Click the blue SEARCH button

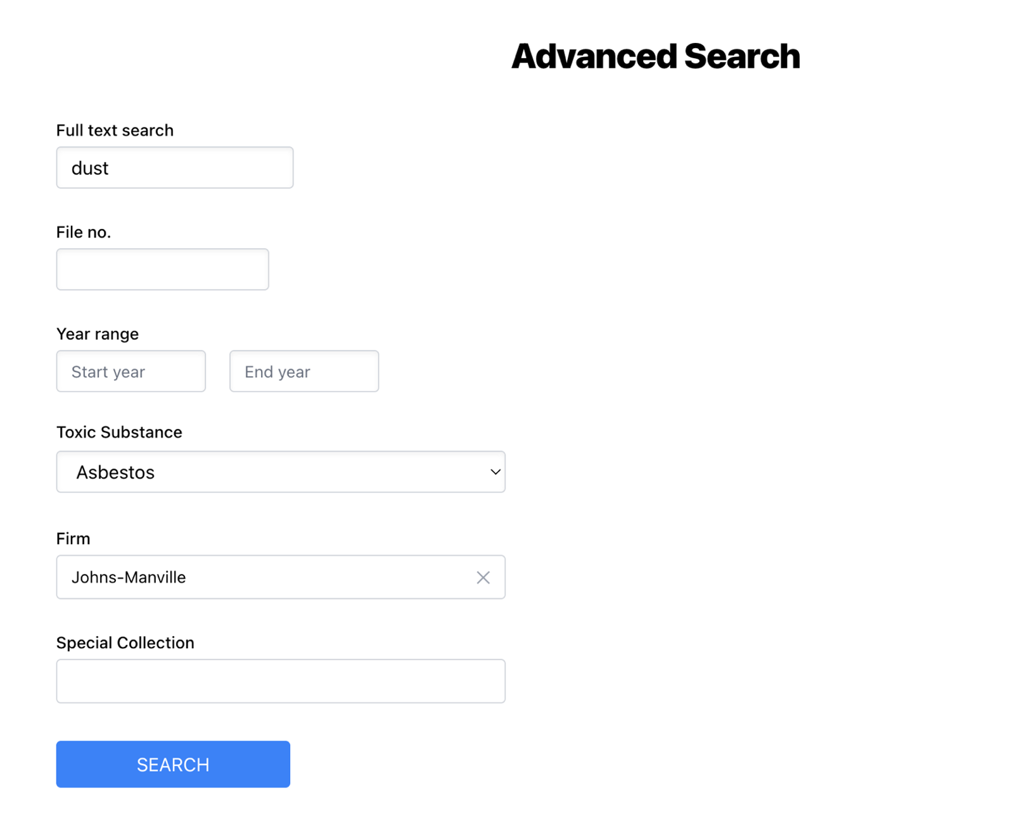click(173, 764)
